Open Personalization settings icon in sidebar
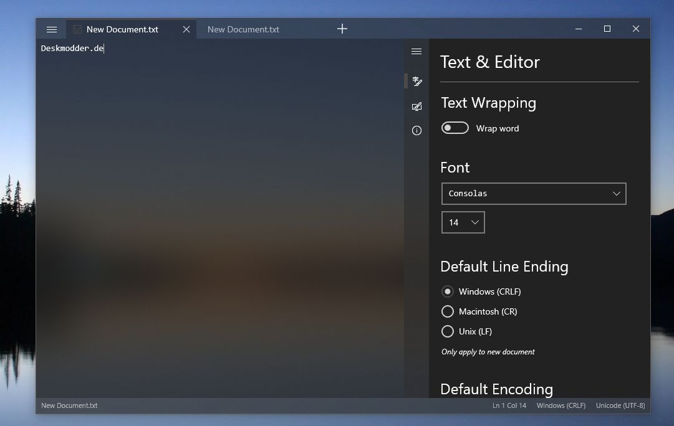Viewport: 674px width, 426px height. coord(417,107)
